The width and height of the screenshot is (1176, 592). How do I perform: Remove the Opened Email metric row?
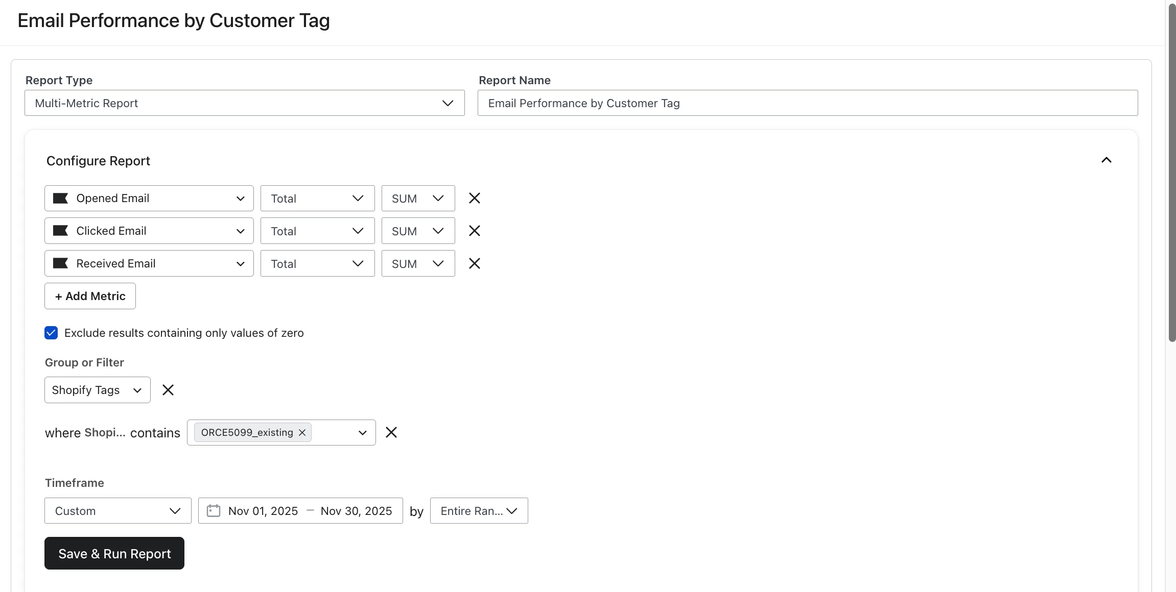(x=474, y=198)
